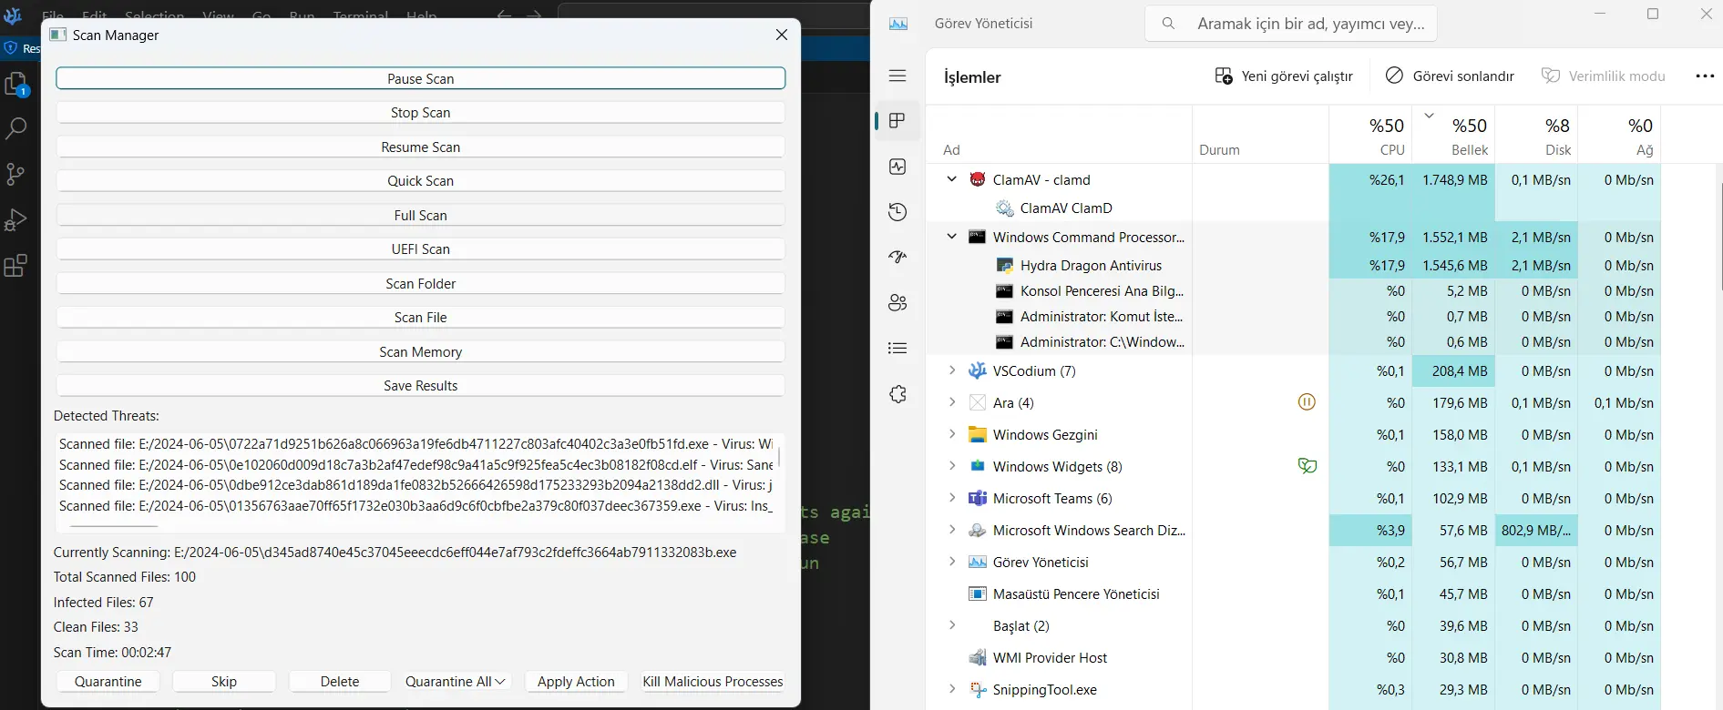The image size is (1723, 710).
Task: Expand the Başlat (2) process group
Action: click(952, 625)
